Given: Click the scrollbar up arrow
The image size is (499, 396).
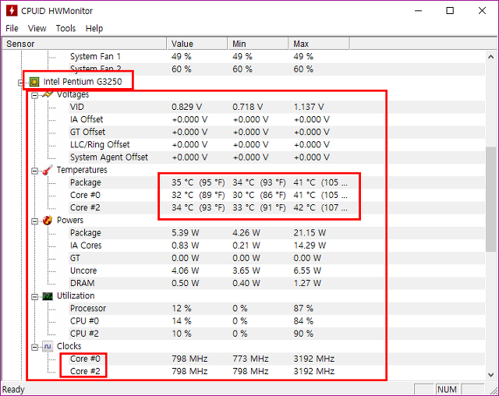Looking at the screenshot, I should click(x=490, y=57).
